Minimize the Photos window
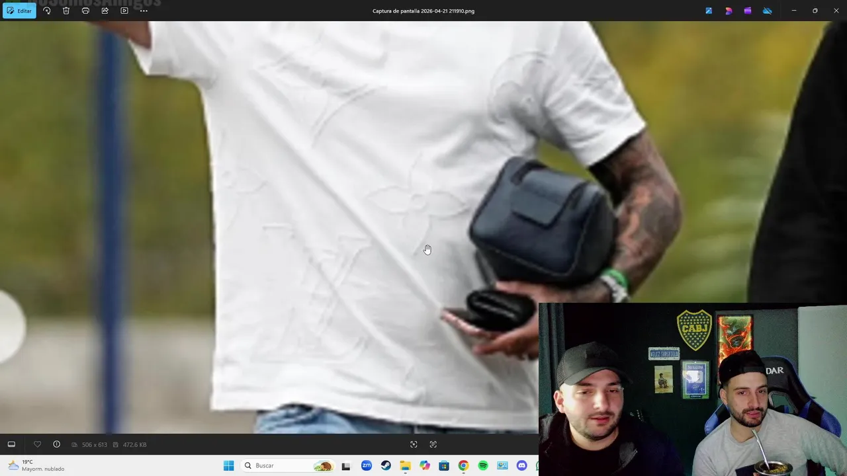The image size is (847, 476). pos(794,11)
